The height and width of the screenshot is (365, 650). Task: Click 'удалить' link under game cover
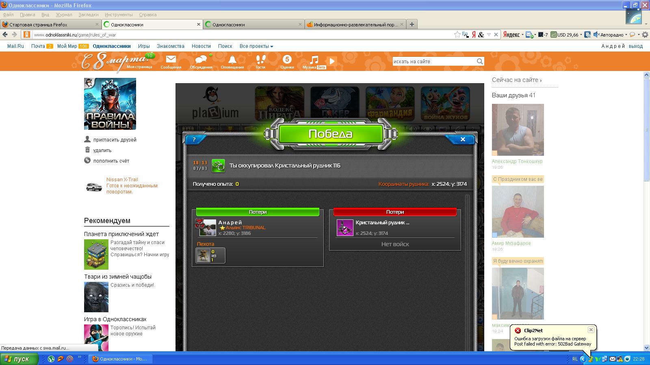(102, 150)
